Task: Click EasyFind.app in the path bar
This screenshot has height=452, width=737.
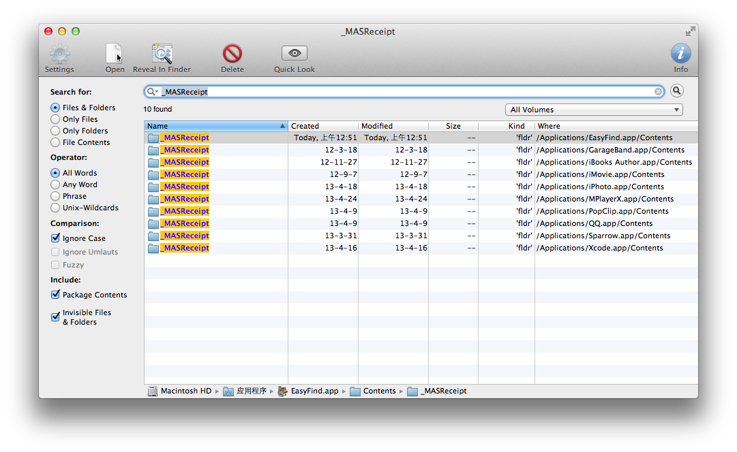Action: click(314, 391)
